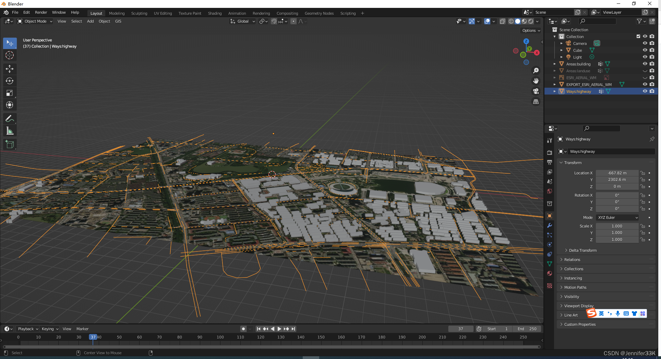Screen dimensions: 661x359
Task: Switch to perspective/orthographic grid view icon
Action: pyautogui.click(x=536, y=102)
